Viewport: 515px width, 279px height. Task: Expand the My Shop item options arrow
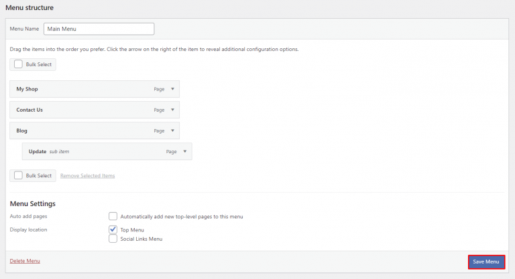point(172,89)
